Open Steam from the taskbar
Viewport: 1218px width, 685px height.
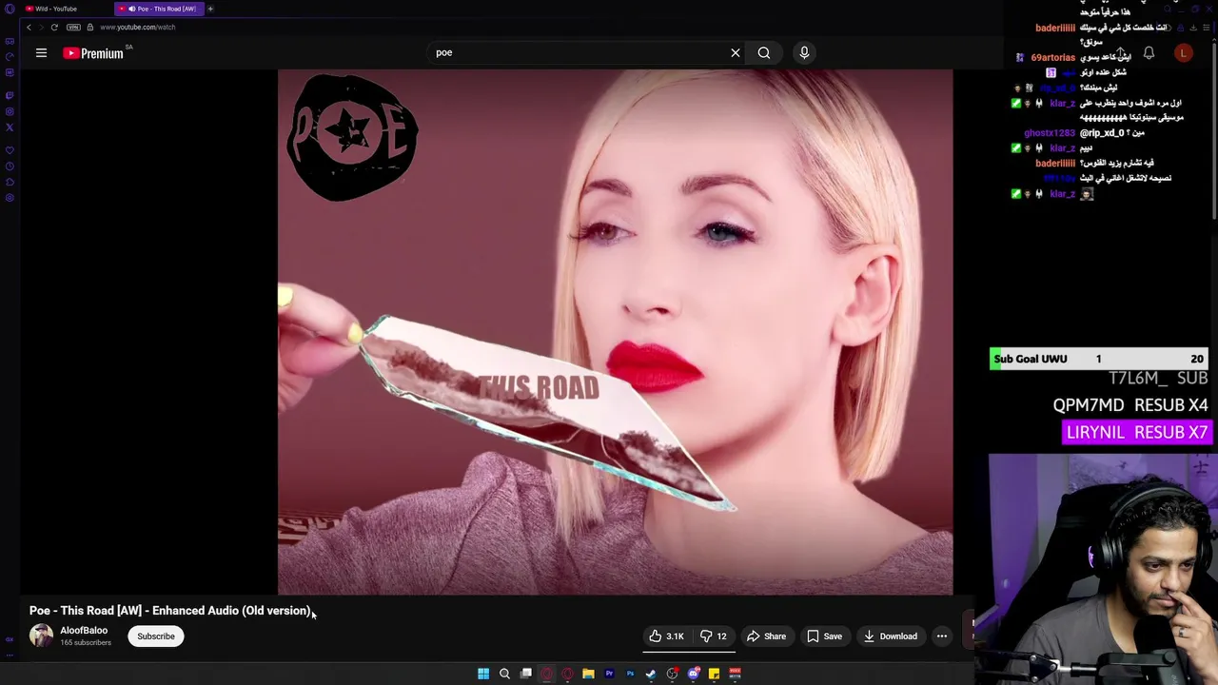(651, 674)
